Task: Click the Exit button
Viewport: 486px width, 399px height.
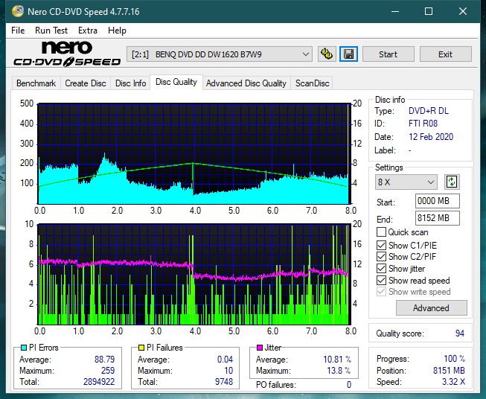Action: click(x=445, y=54)
